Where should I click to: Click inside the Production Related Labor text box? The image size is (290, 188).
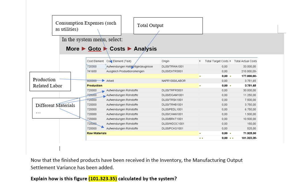[x=50, y=81]
